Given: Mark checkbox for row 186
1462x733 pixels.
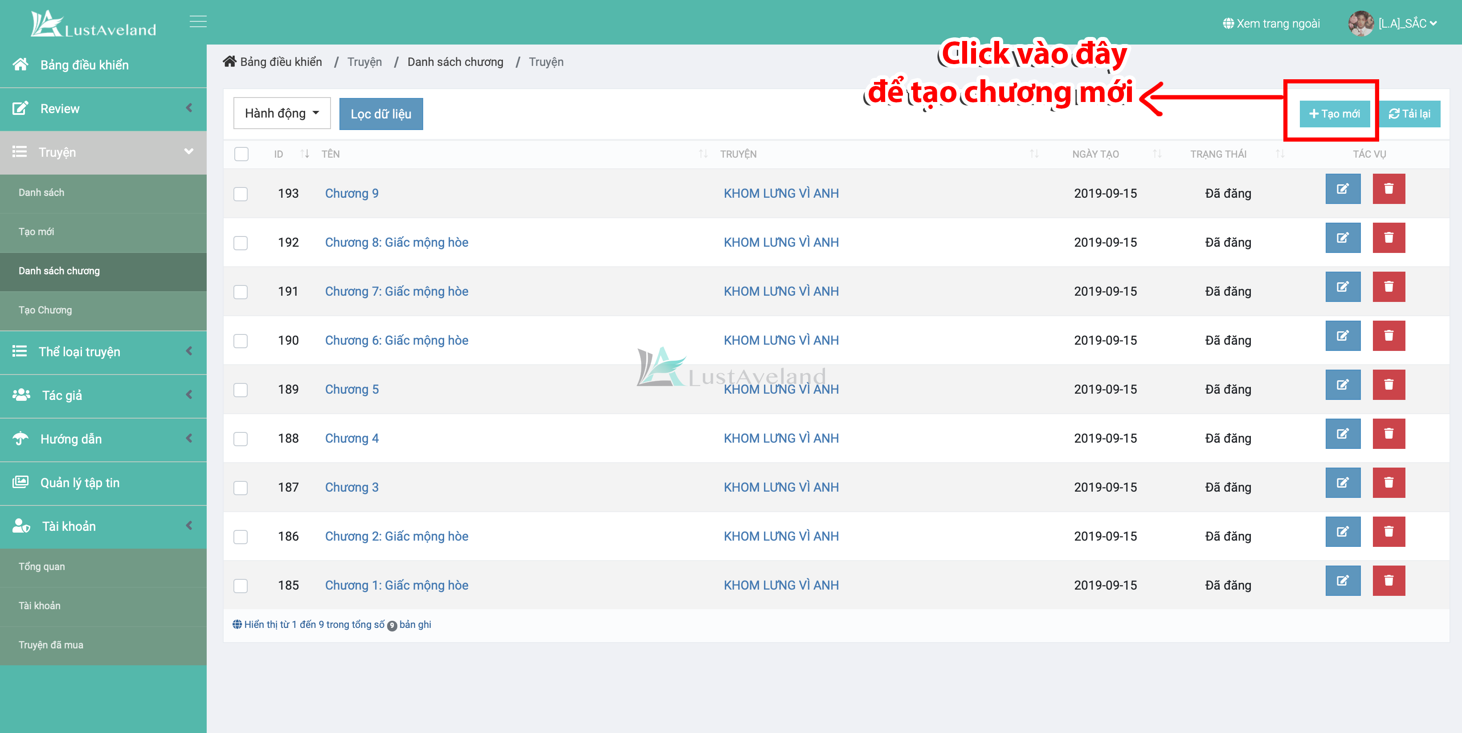Looking at the screenshot, I should tap(241, 537).
